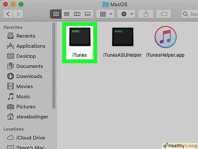This screenshot has width=198, height=149.
Task: Click into the Search field
Action: coord(190,14)
